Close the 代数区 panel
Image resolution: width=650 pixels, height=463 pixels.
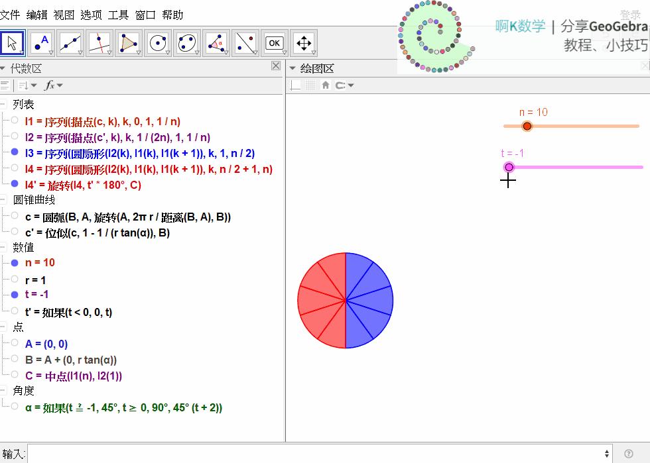coord(276,66)
